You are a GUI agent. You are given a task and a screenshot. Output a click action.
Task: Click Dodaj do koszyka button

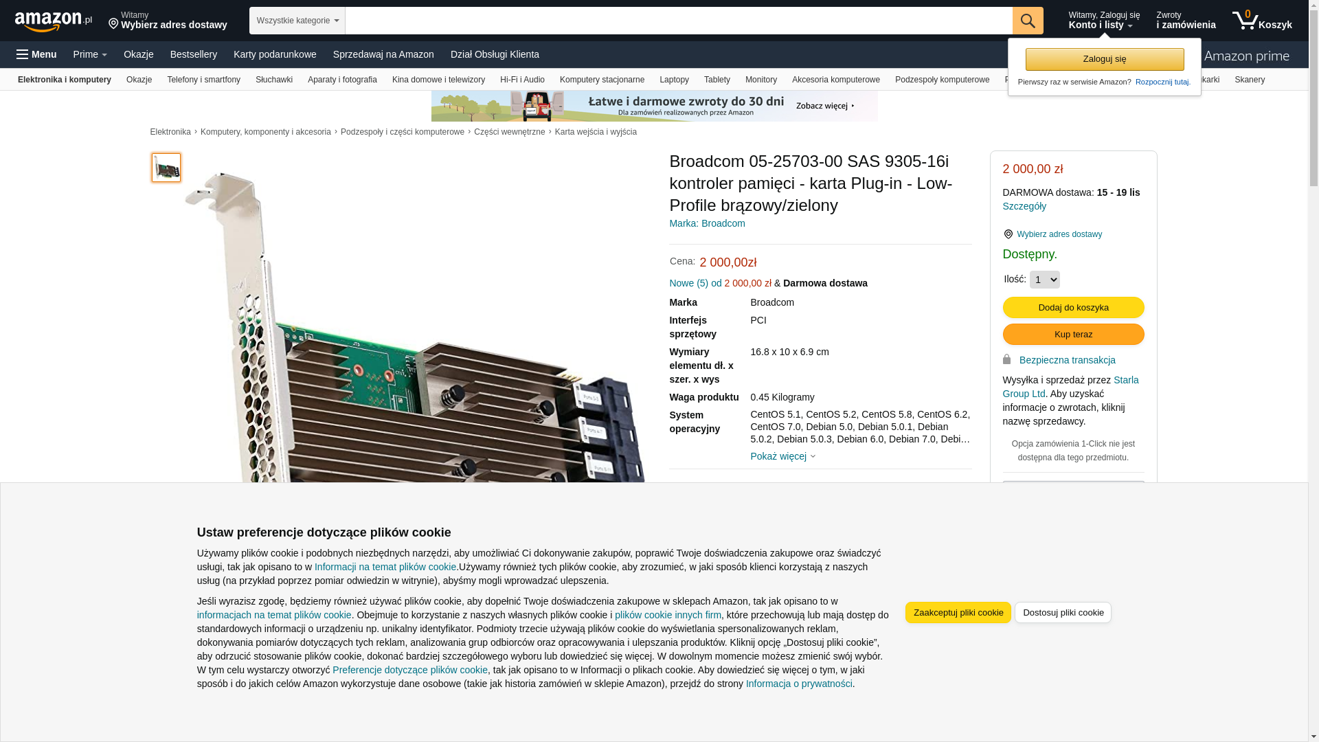tap(1073, 307)
